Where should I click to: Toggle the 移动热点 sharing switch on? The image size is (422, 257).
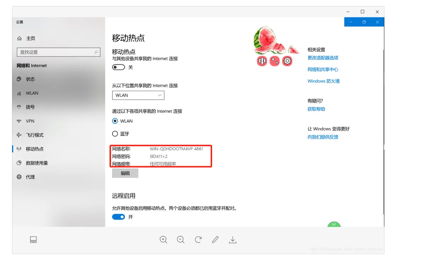click(118, 67)
